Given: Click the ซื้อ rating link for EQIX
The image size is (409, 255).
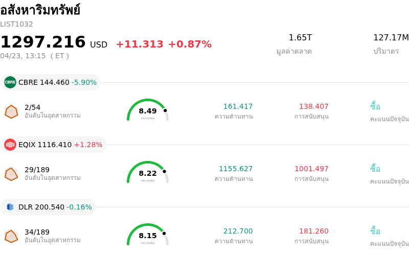Looking at the screenshot, I should pos(375,169).
